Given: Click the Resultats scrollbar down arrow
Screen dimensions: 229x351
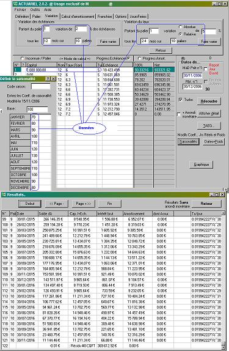Looking at the screenshot, I should click(x=223, y=347).
